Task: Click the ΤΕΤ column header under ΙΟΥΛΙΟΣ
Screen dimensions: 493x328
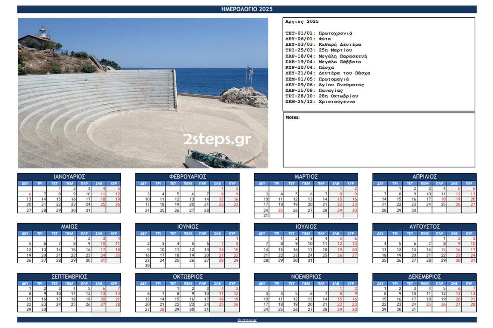Action: point(291,233)
